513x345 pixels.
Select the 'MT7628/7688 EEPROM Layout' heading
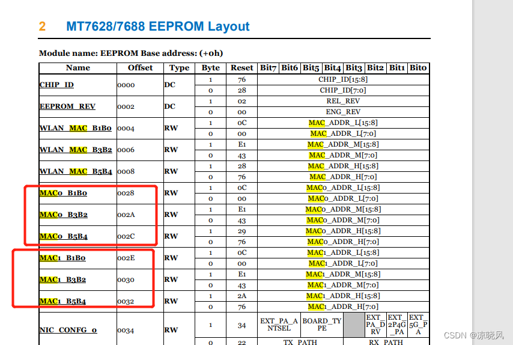158,26
